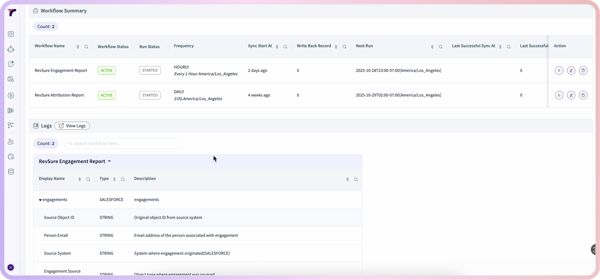Search the Next Run column
The image size is (600, 280).
[440, 47]
